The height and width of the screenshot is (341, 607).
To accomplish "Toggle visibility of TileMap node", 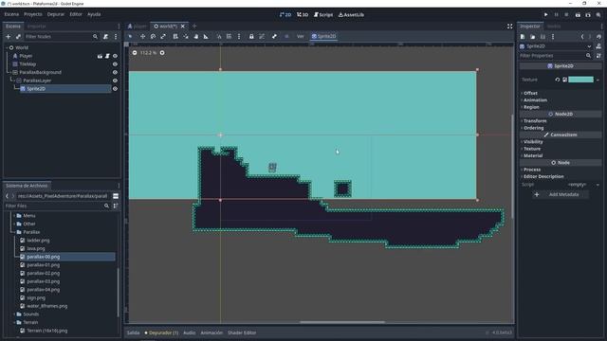I will (x=115, y=64).
